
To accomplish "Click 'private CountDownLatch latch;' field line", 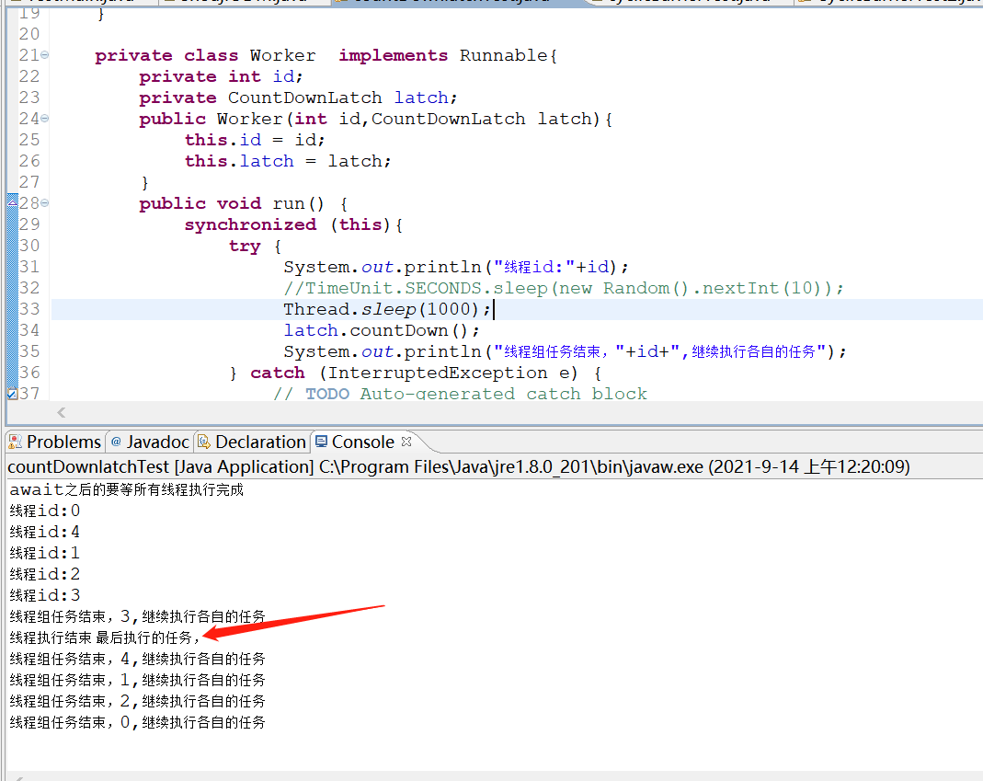I will coord(299,98).
